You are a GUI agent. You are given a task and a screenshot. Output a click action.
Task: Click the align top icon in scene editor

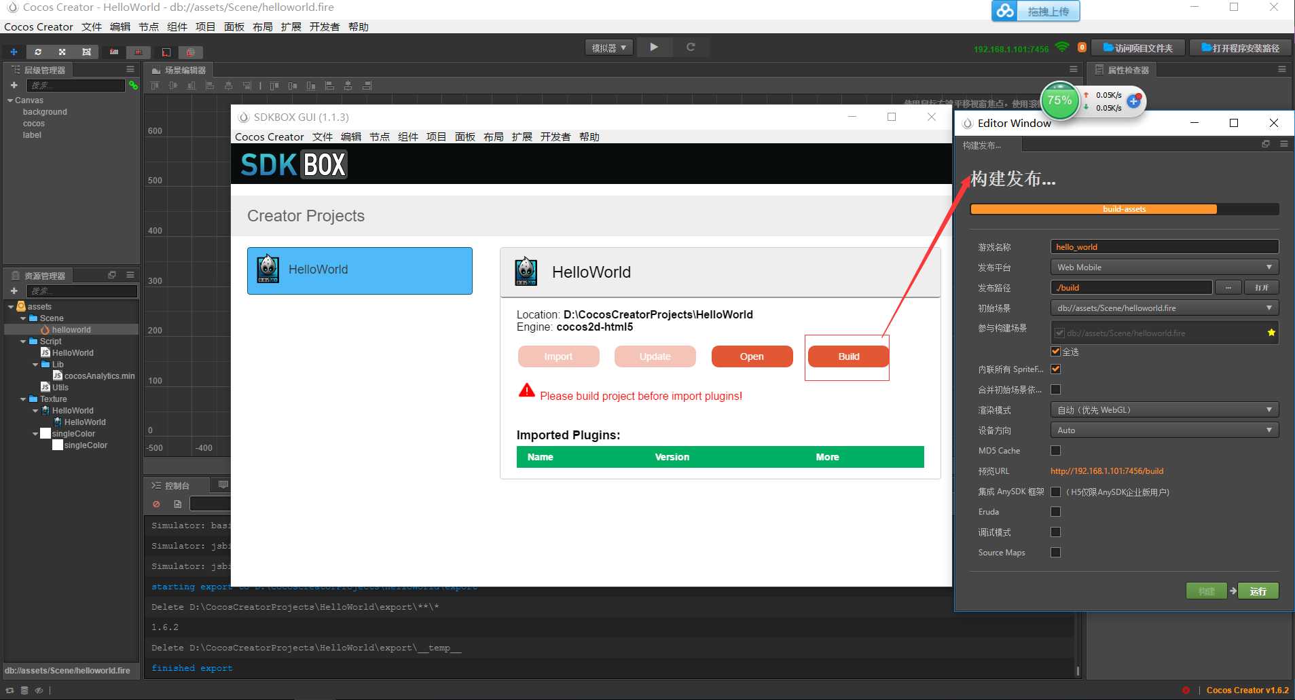click(155, 86)
